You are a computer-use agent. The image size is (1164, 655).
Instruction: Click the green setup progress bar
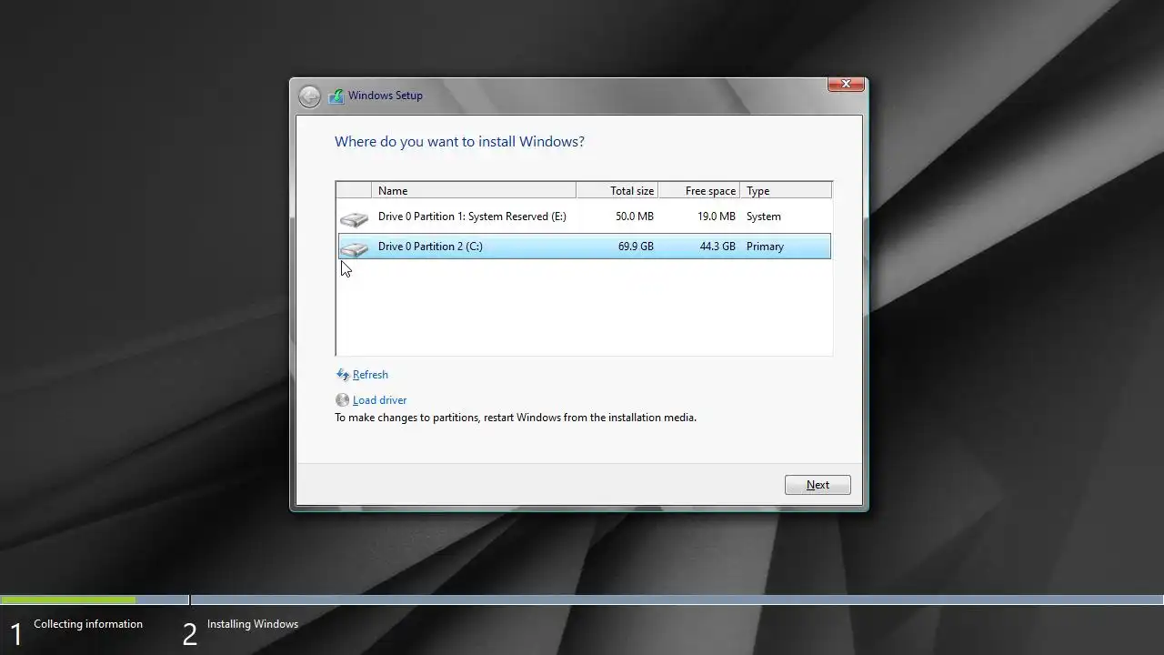point(68,600)
